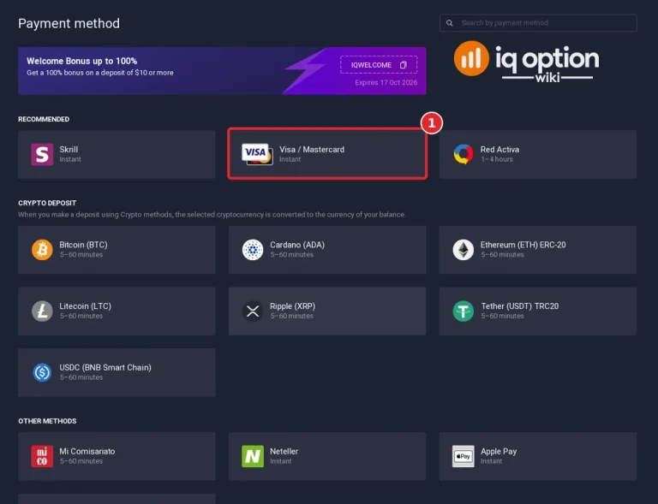Click the Neteller label text
Screen dimensions: 658x504
click(x=284, y=451)
